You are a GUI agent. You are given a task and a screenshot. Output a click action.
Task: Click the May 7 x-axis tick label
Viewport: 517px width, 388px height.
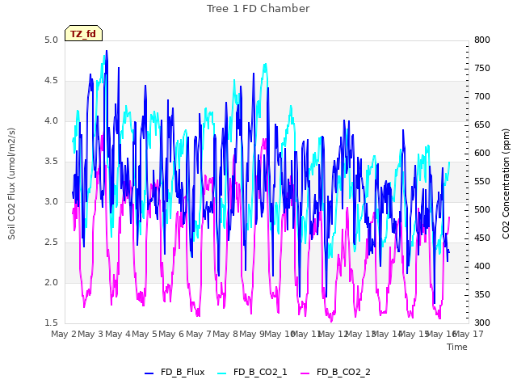click(x=198, y=334)
